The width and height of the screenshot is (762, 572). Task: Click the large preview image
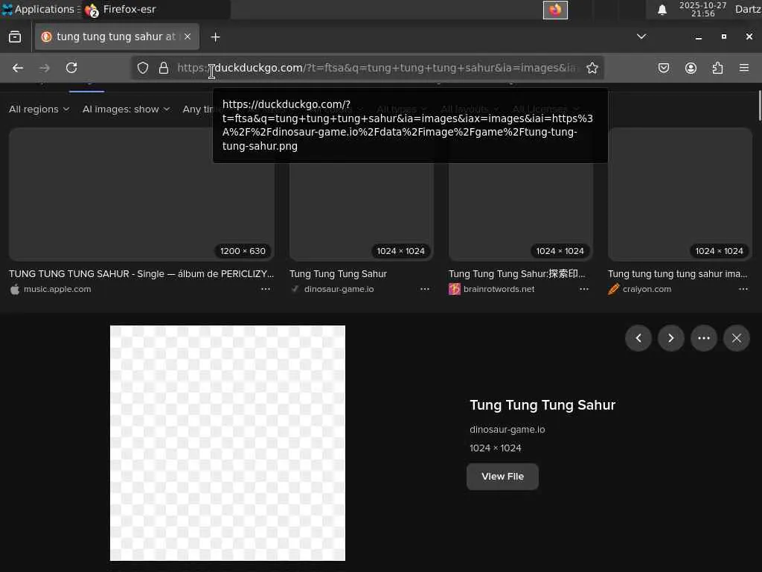point(228,443)
